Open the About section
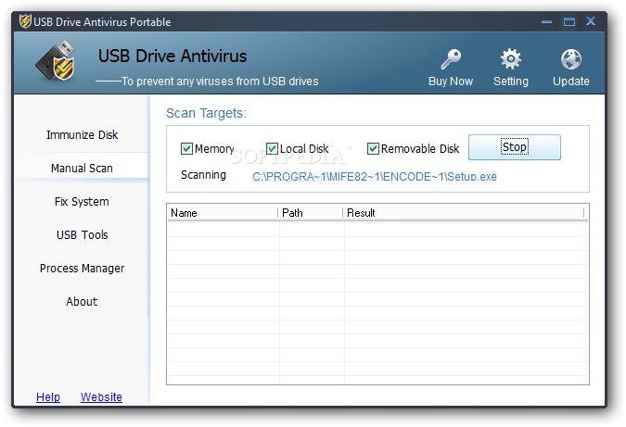The width and height of the screenshot is (626, 427). coord(83,301)
